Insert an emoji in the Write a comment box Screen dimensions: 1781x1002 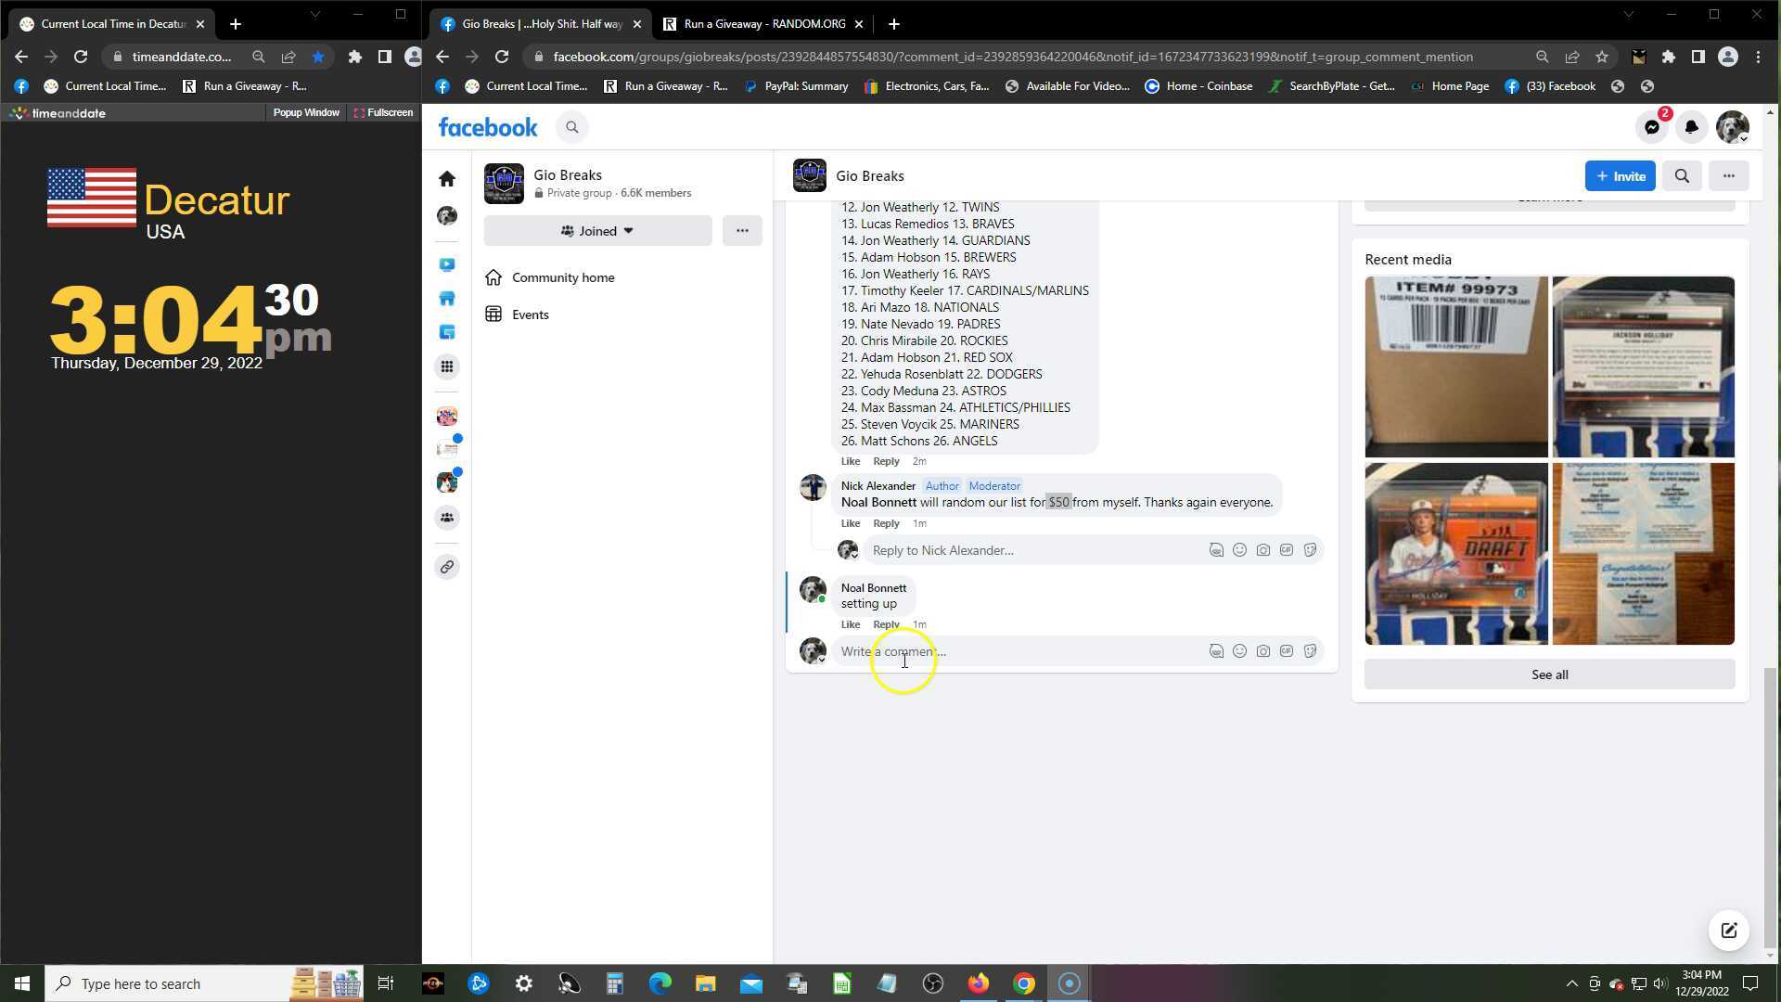(1239, 652)
